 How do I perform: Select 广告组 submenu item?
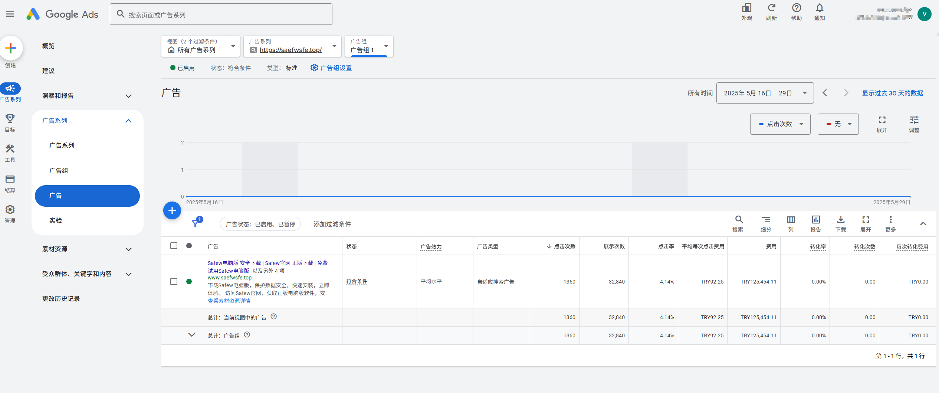pos(59,171)
